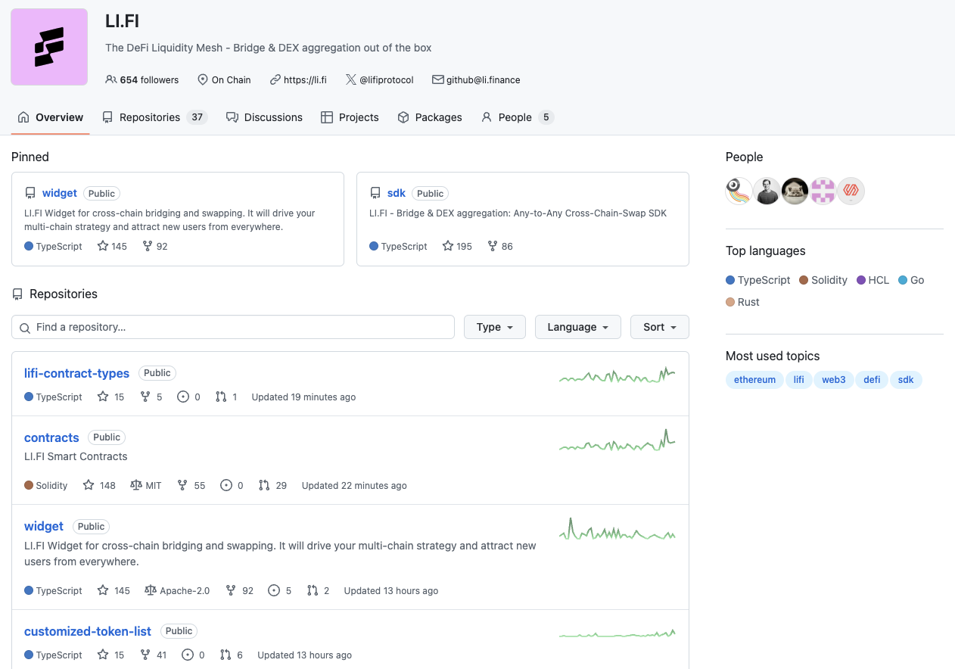Click the fork icon on pinned widget

click(x=148, y=246)
